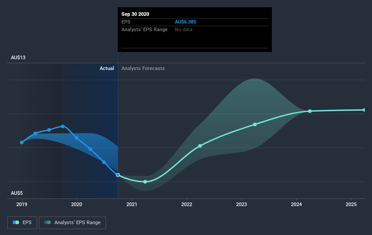The image size is (372, 235).
Task: Click the Actual section label
Action: 107,68
